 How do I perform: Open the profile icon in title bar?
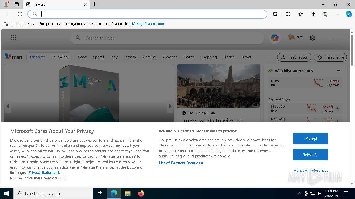6,4
